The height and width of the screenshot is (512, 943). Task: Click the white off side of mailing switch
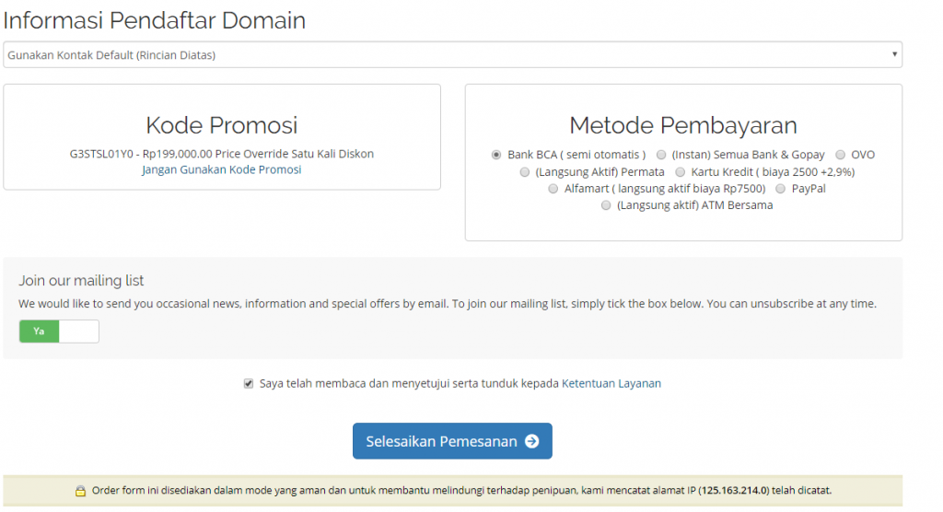(78, 332)
